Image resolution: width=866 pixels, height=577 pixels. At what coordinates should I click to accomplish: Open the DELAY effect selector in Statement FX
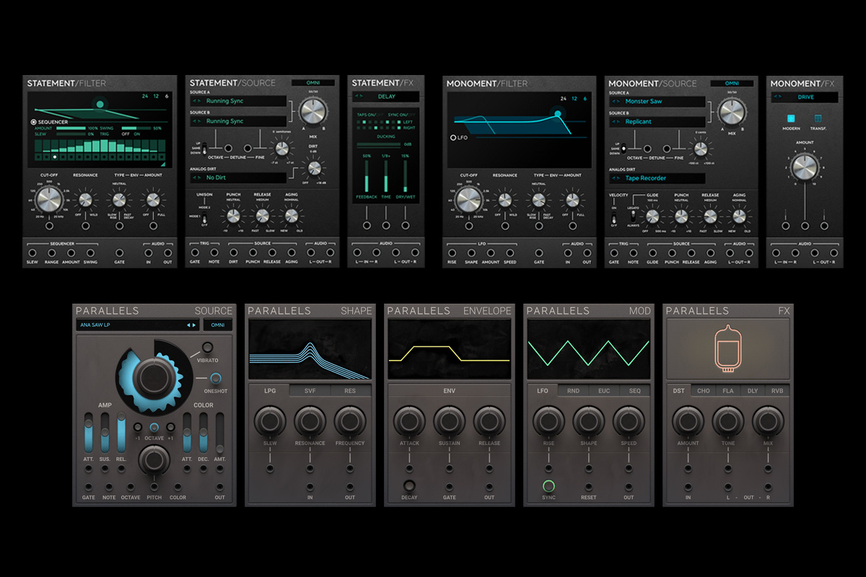click(387, 96)
